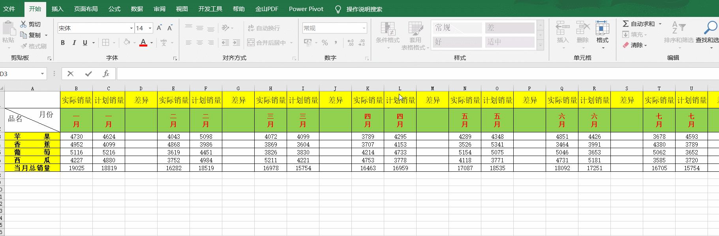This screenshot has height=236, width=719.
Task: Click the 删除 cells icon
Action: pyautogui.click(x=583, y=28)
